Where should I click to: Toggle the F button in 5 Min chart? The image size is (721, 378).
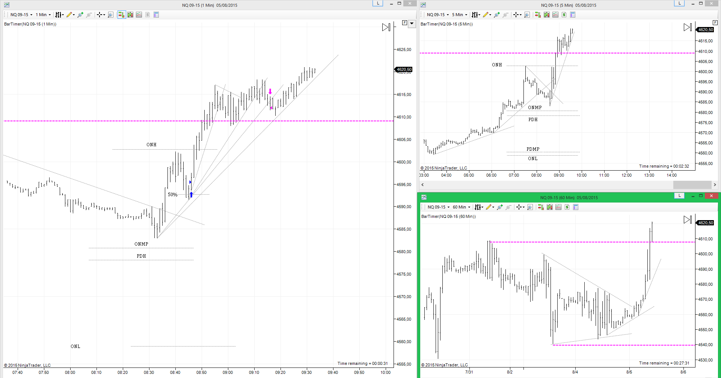(715, 23)
